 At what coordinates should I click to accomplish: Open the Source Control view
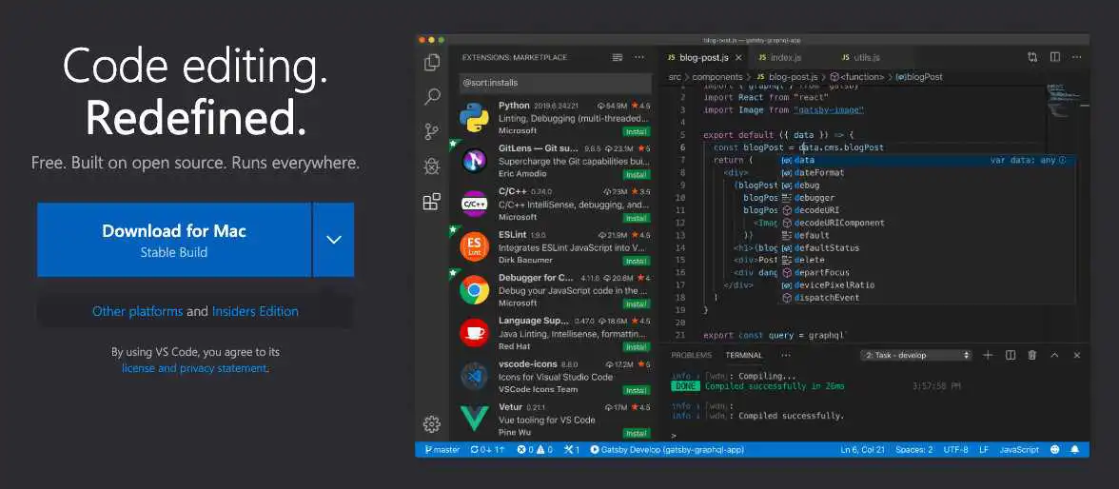(432, 131)
